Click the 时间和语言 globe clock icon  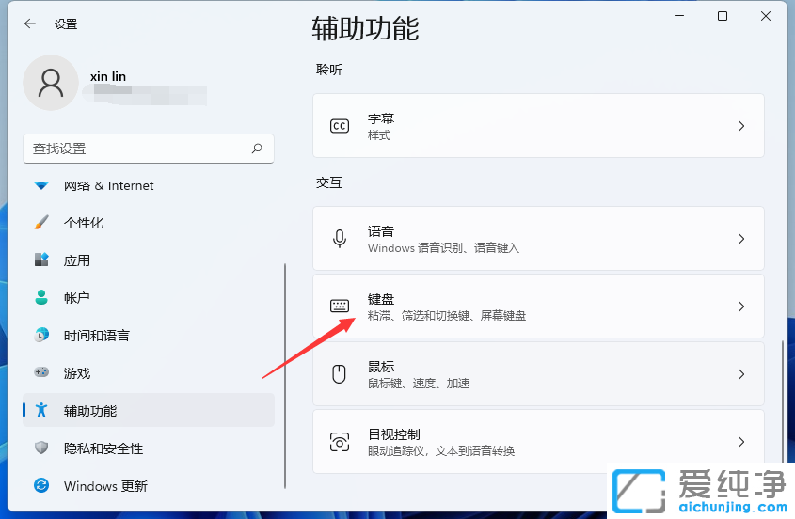click(41, 335)
